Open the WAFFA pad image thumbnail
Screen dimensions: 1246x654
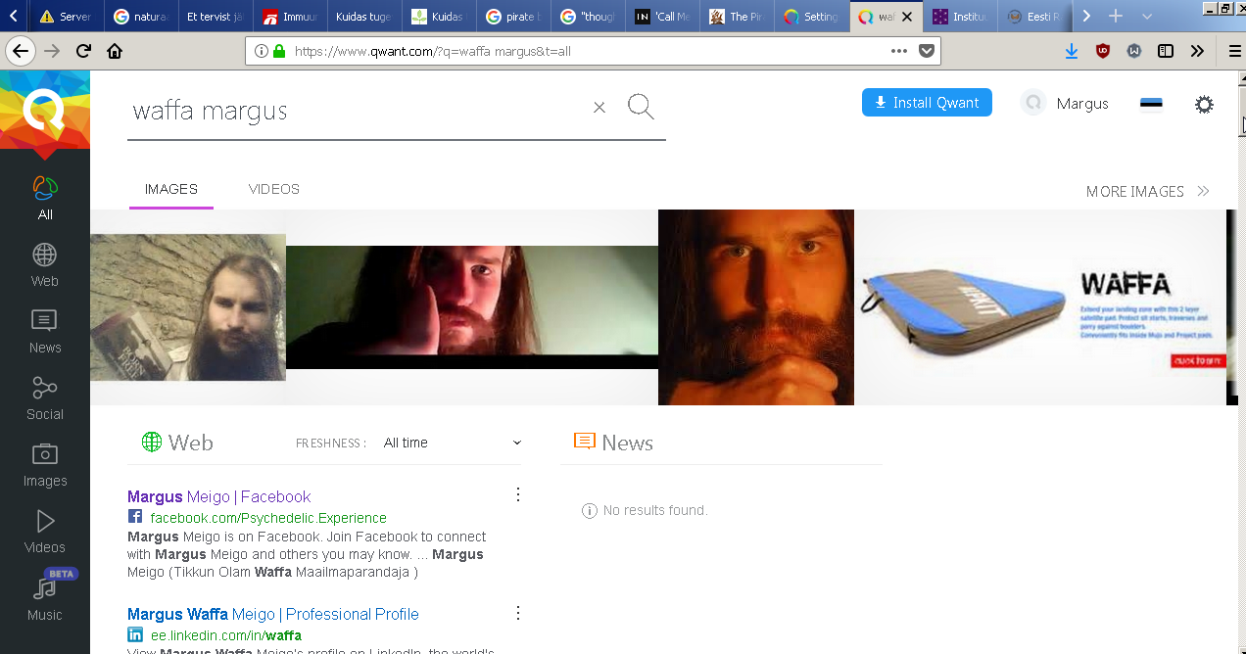[x=1039, y=306]
